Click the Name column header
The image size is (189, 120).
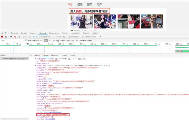[3, 55]
